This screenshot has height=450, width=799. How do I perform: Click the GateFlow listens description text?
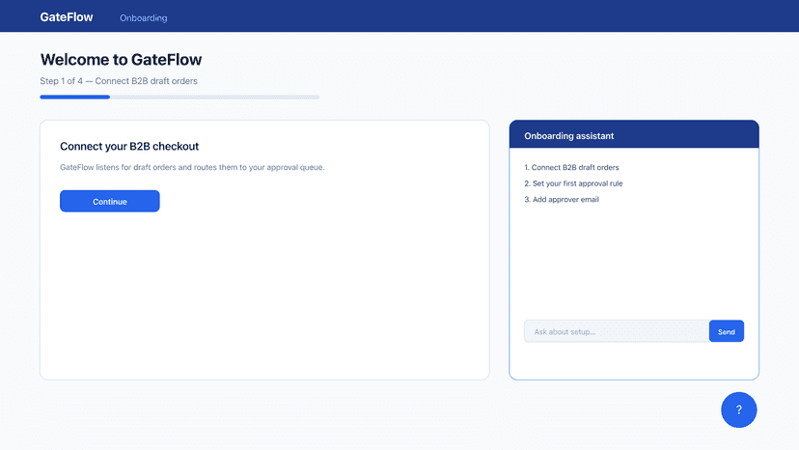tap(192, 167)
